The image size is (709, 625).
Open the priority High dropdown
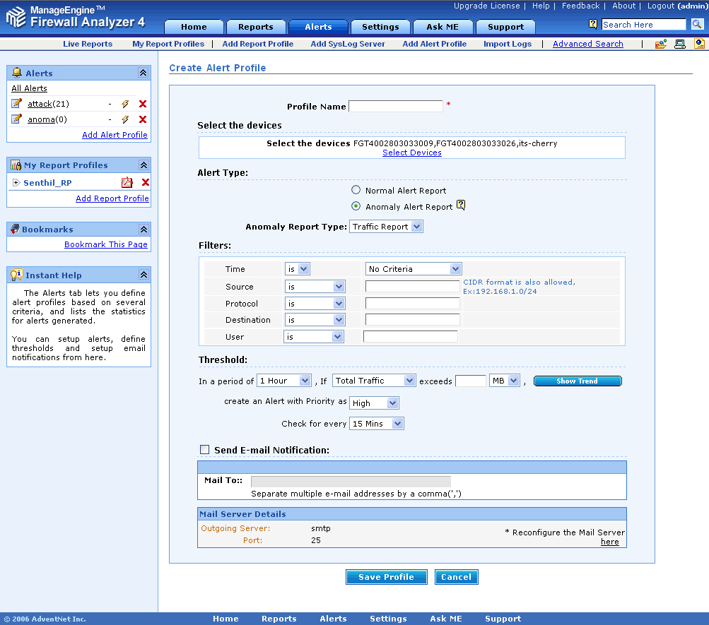click(374, 403)
